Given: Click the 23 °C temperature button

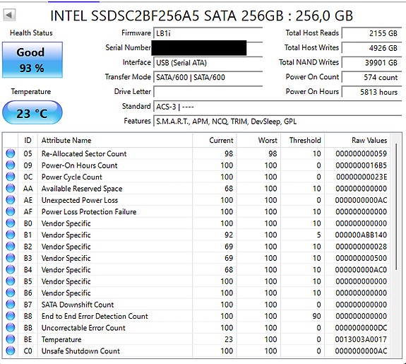Looking at the screenshot, I should click(32, 112).
